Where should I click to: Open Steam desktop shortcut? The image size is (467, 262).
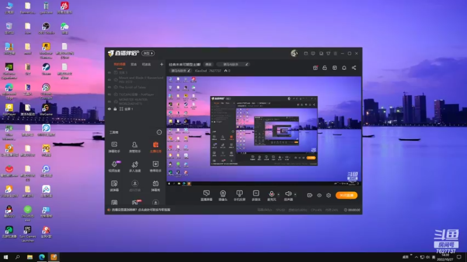[46, 69]
